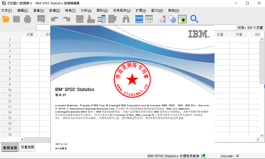Open the 实用程序(U) menu
265x159 pixels.
[x=122, y=11]
